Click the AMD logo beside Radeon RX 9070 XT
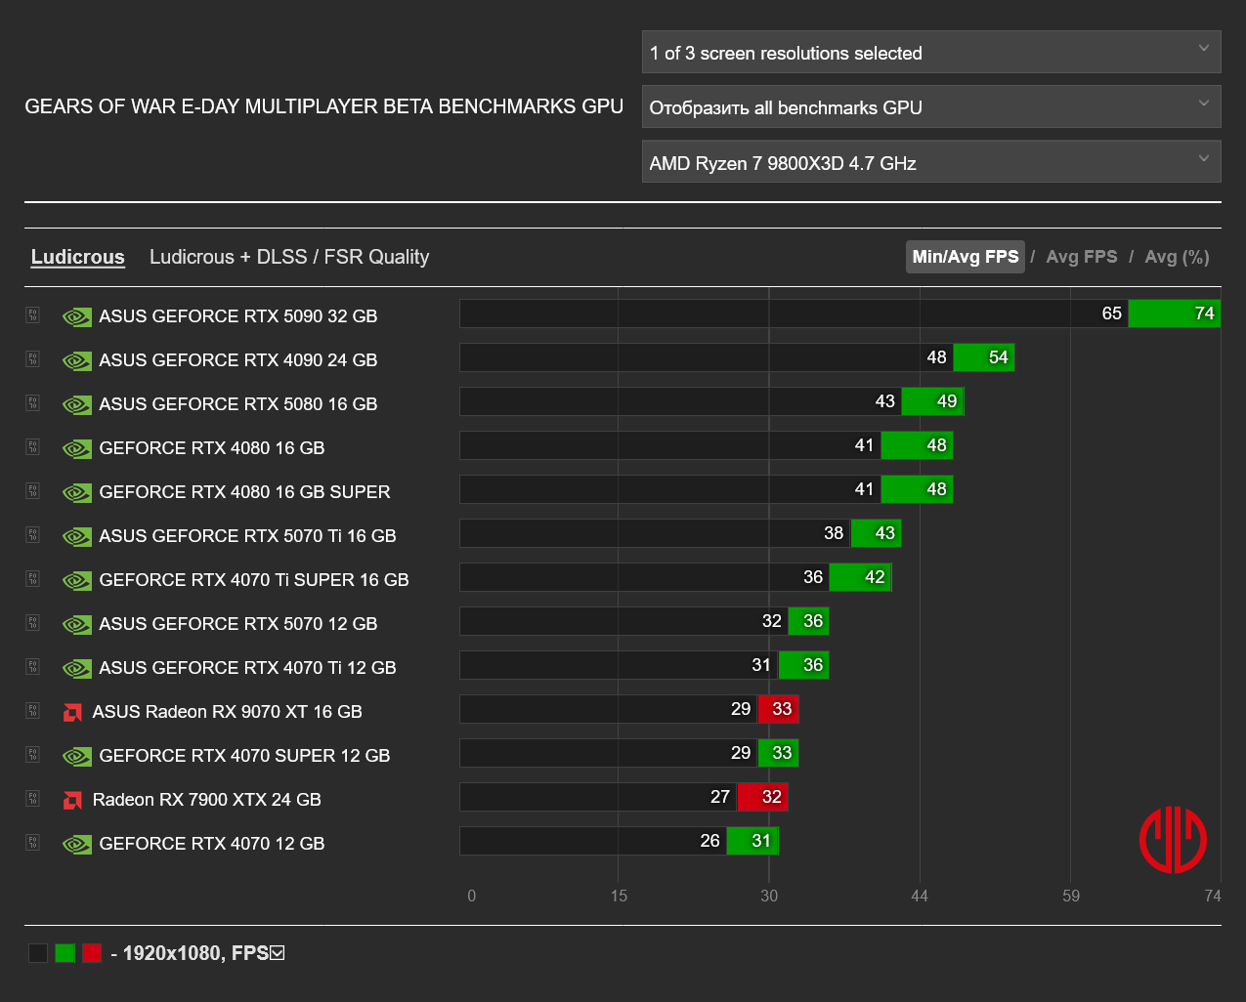 pos(72,712)
